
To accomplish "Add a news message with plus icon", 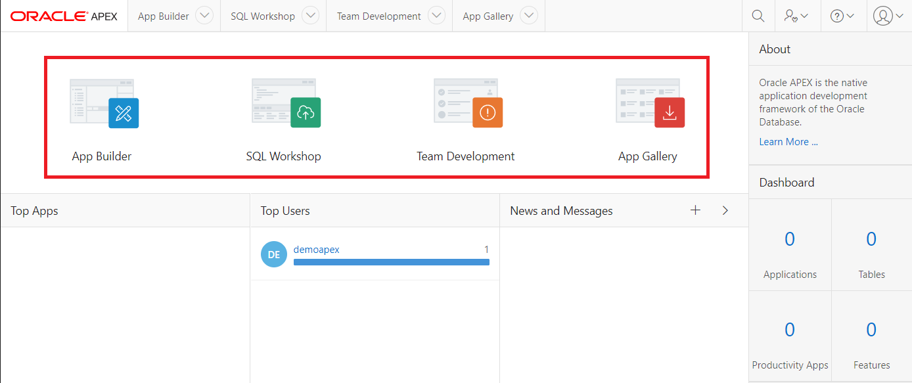I will coord(695,210).
